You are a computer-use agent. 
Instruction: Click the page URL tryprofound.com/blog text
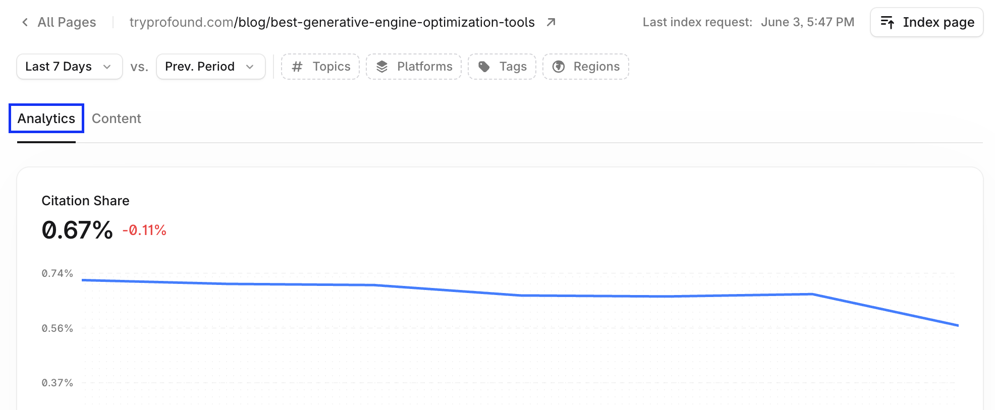click(x=332, y=22)
